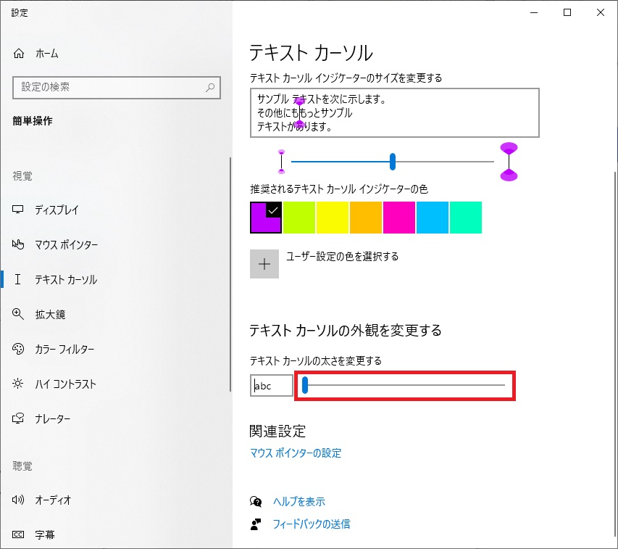Open the 字幕 closed captions page
618x549 pixels.
point(44,534)
